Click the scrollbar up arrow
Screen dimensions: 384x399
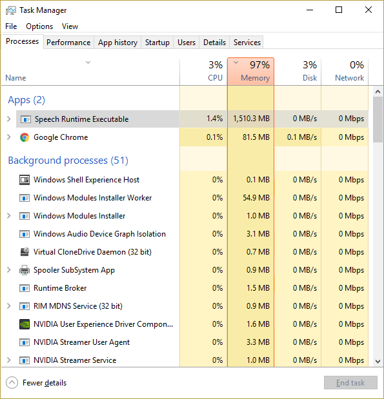[378, 92]
